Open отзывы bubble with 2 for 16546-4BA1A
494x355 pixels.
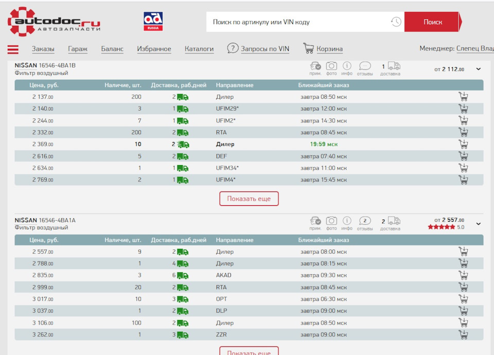(x=365, y=221)
